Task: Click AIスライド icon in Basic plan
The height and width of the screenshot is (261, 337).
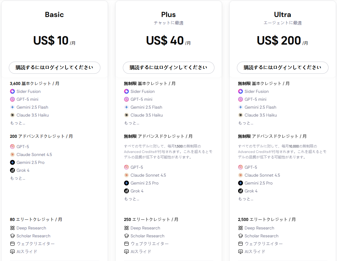Action: pos(12,252)
